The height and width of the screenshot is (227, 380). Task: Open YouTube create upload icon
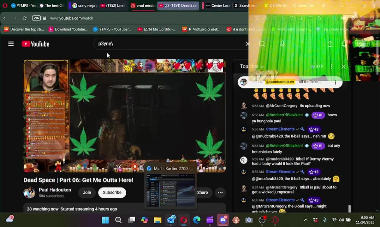pos(330,44)
